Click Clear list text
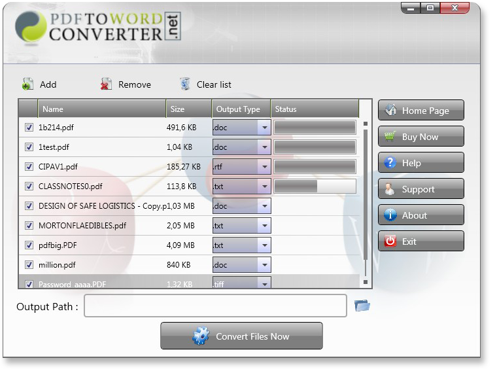 coord(214,84)
